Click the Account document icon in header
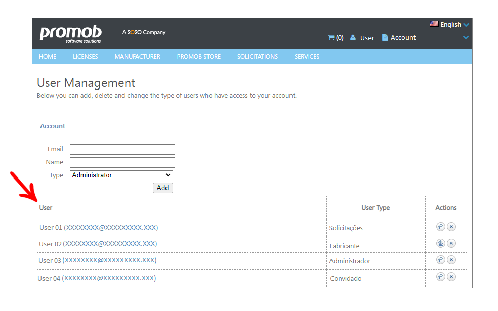 point(385,38)
